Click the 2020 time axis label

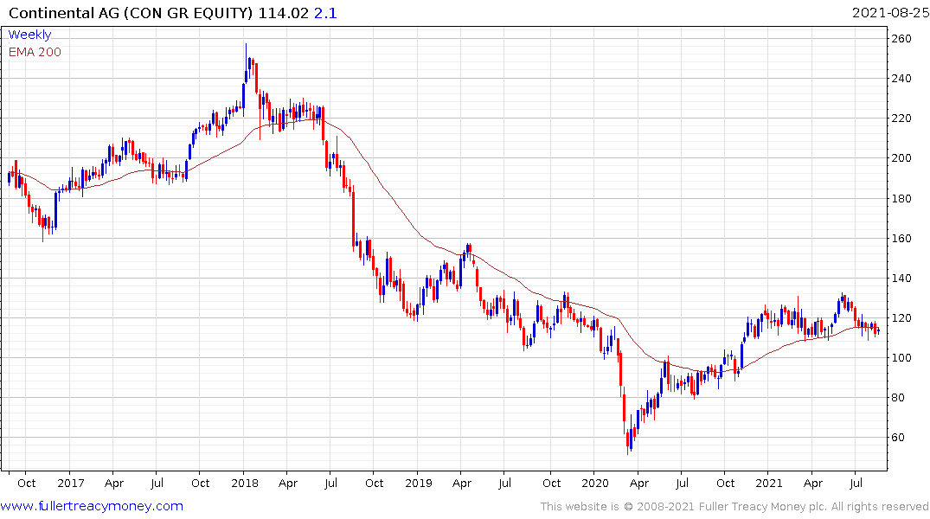pos(595,484)
